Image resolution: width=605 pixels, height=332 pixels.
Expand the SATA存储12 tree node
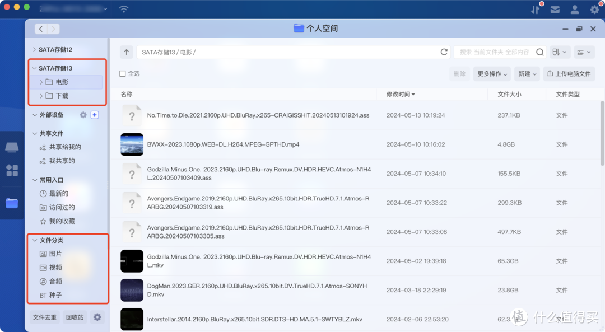click(x=34, y=49)
